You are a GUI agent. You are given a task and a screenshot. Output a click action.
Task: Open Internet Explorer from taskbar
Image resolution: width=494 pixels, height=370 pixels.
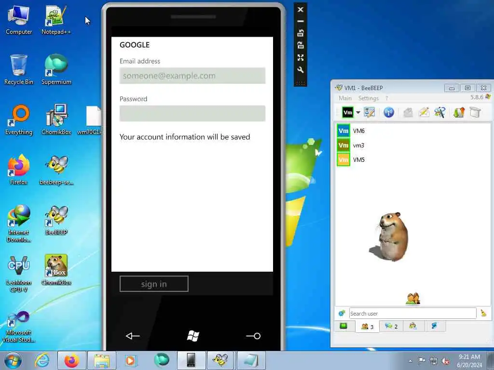(42, 360)
